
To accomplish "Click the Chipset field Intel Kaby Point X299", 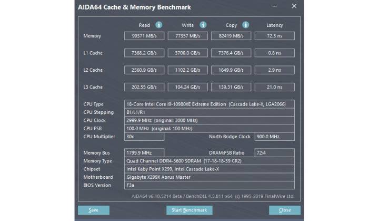I will (210, 169).
